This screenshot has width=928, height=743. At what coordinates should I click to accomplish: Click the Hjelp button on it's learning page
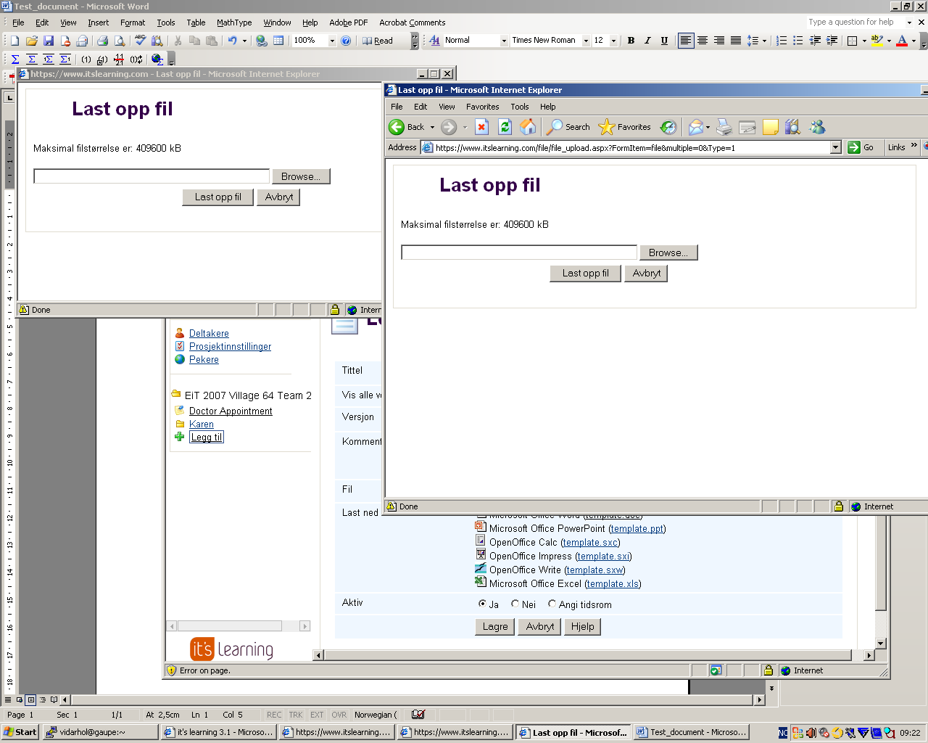(x=582, y=627)
